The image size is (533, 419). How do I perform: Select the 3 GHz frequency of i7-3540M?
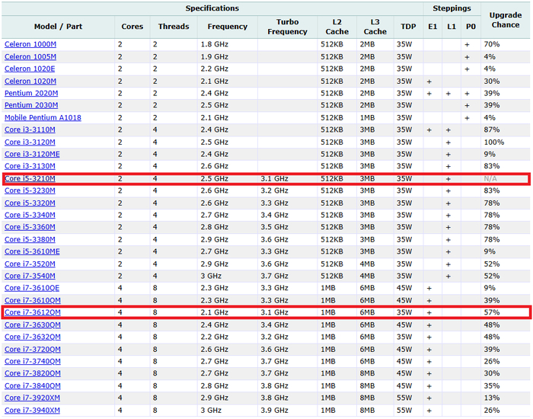pos(211,276)
